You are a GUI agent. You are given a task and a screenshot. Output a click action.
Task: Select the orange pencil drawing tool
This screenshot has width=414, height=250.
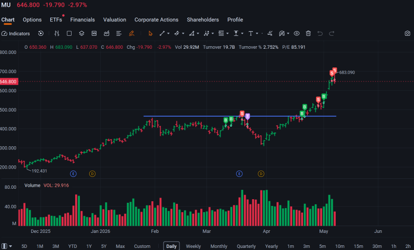click(131, 33)
